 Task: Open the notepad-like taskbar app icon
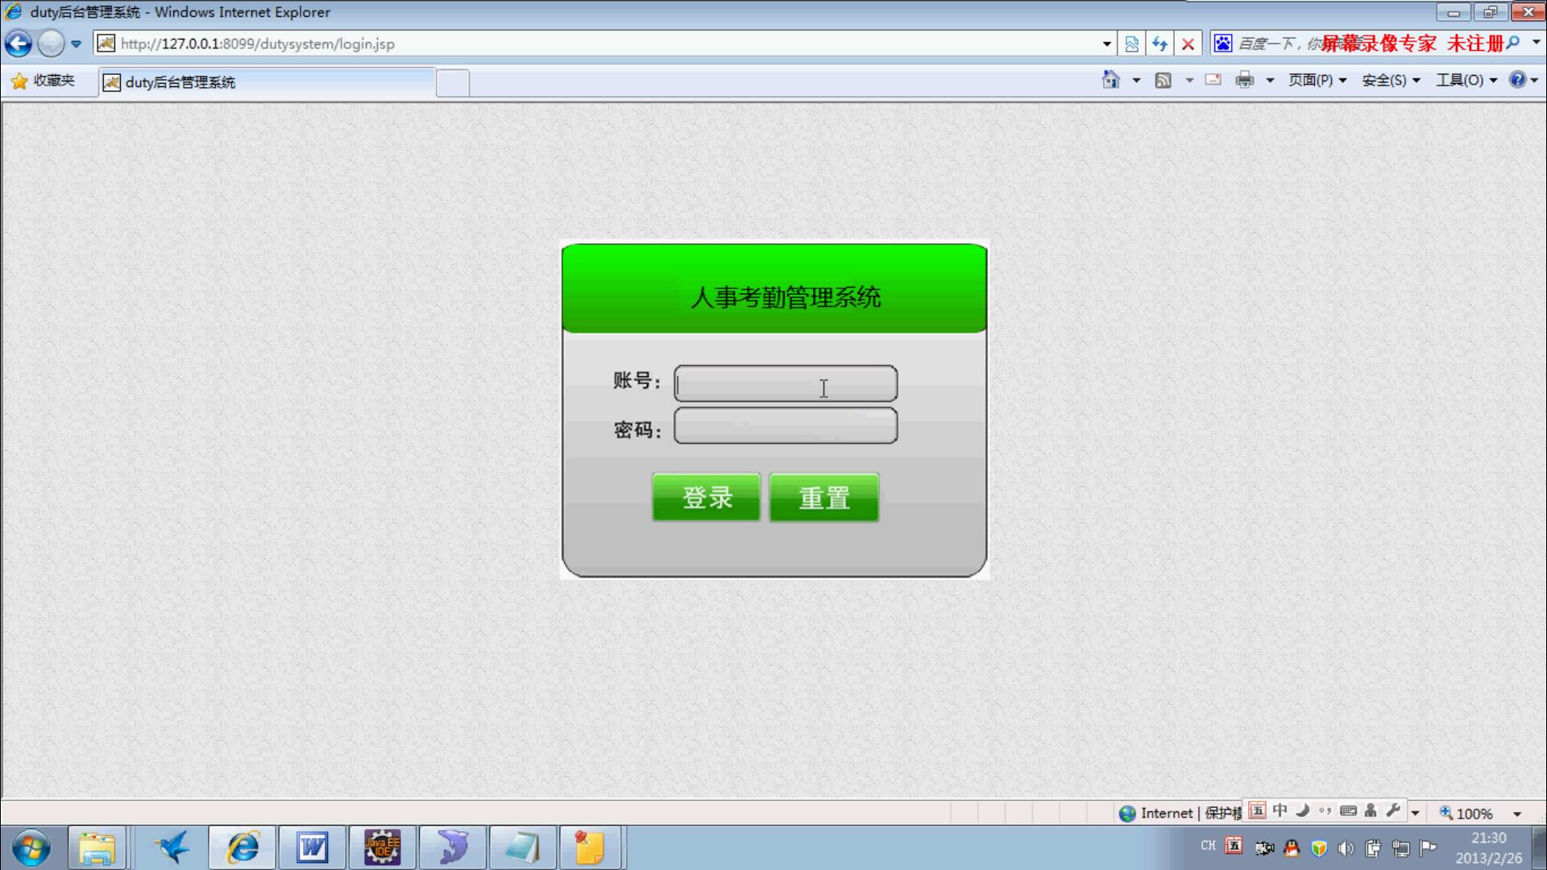point(522,848)
